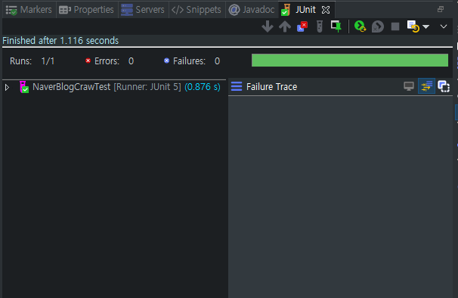The width and height of the screenshot is (458, 298).
Task: Open JUnit view menu chevron
Action: pyautogui.click(x=444, y=26)
